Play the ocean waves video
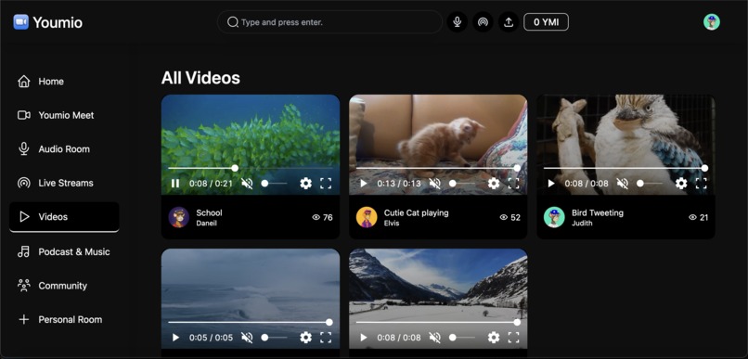The image size is (748, 359). [x=175, y=338]
